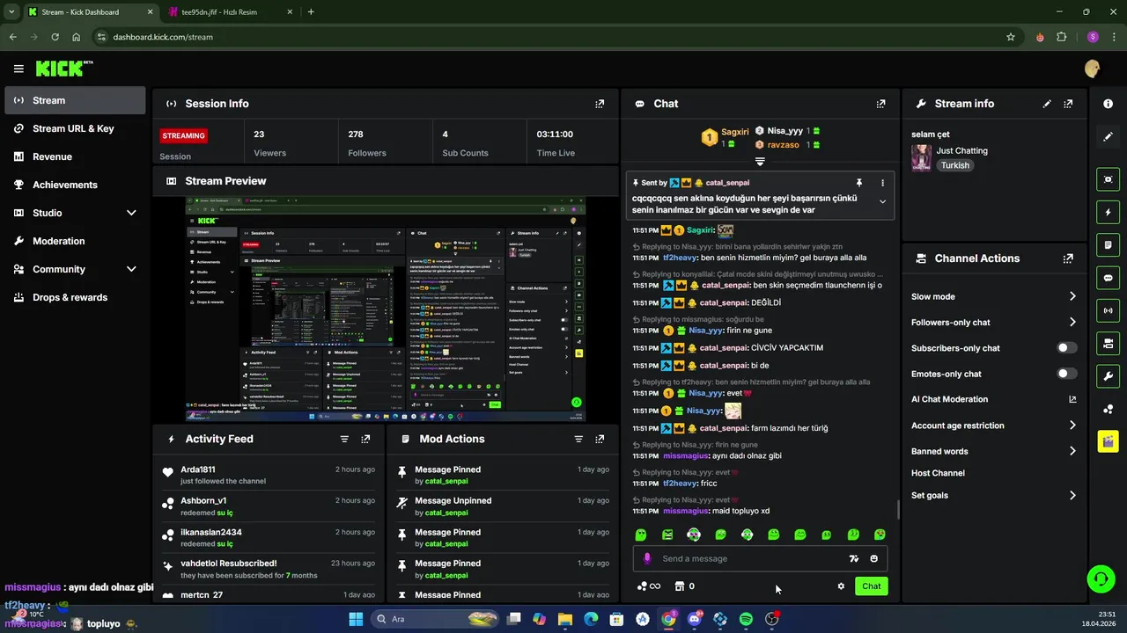
Task: Click the yellow clapperboard rail icon
Action: click(1108, 441)
